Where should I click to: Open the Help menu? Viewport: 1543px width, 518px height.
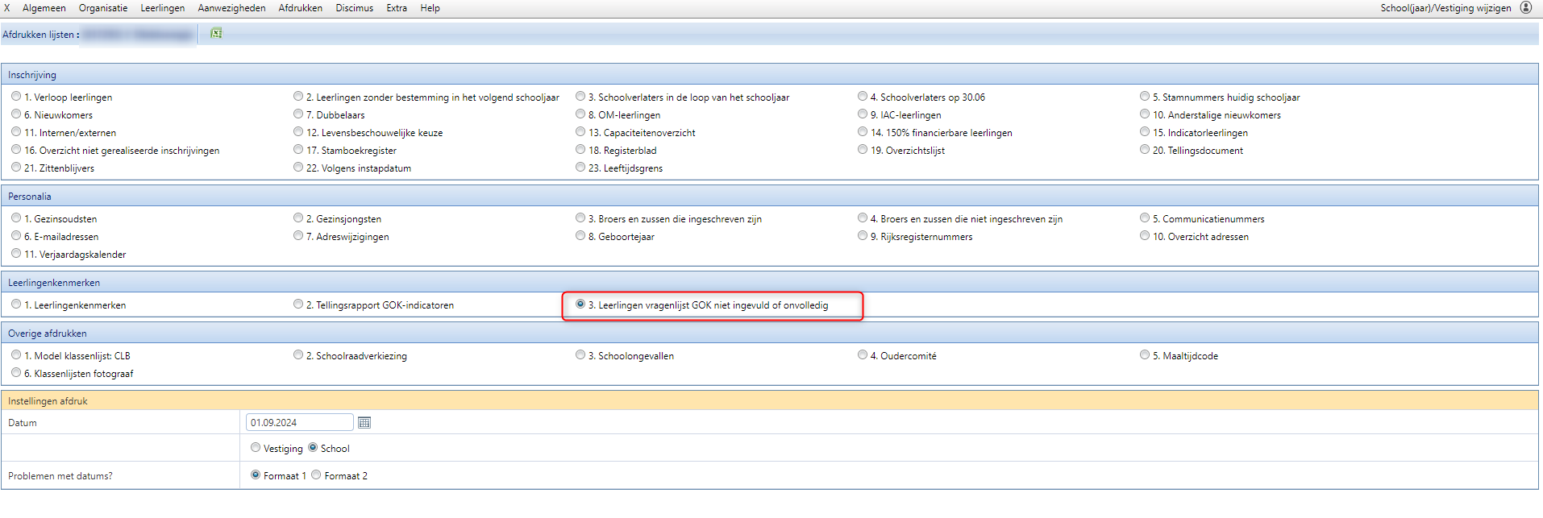click(x=430, y=8)
